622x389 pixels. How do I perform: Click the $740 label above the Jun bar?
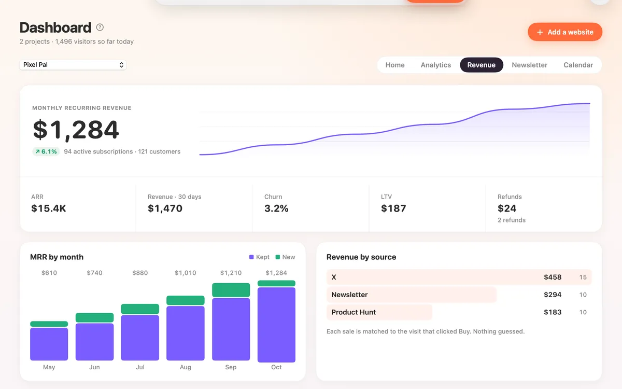[95, 273]
